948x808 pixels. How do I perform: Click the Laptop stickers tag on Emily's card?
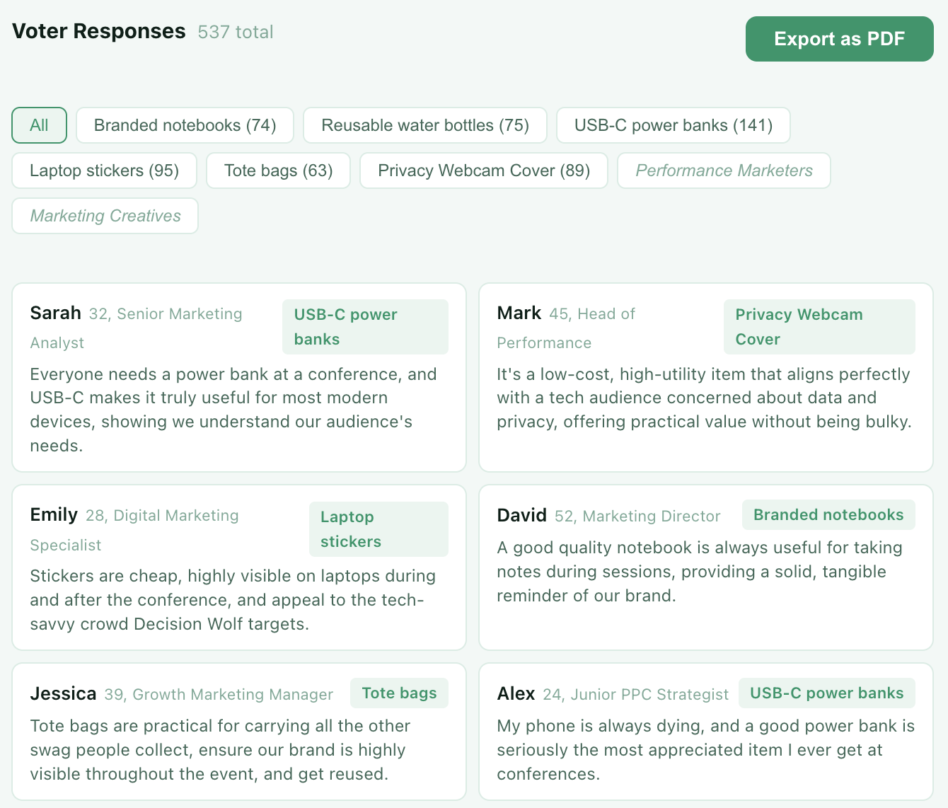coord(378,529)
